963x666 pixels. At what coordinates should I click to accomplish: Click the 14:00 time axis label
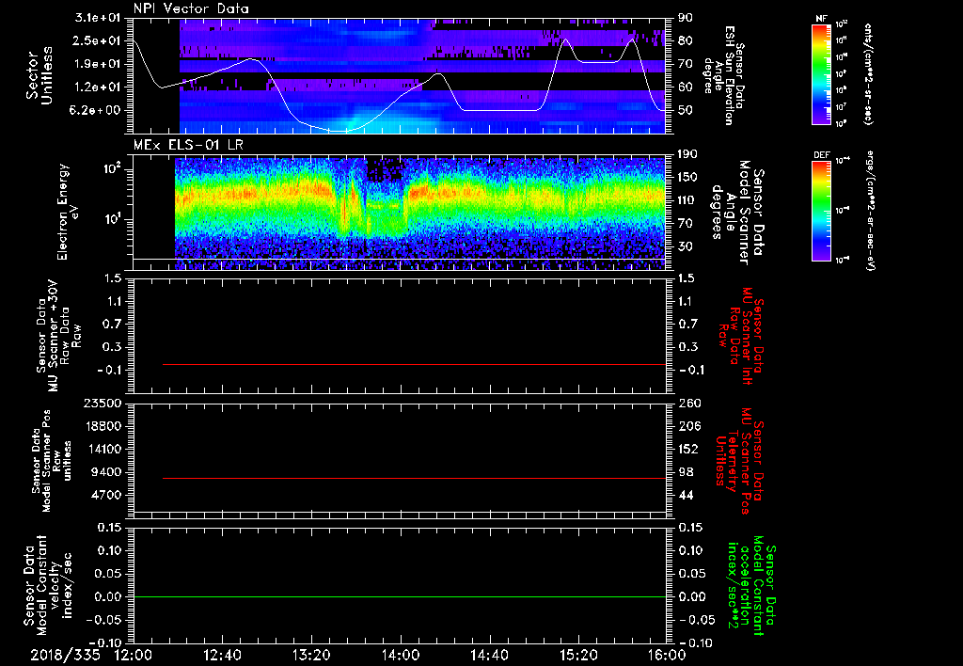(x=401, y=655)
